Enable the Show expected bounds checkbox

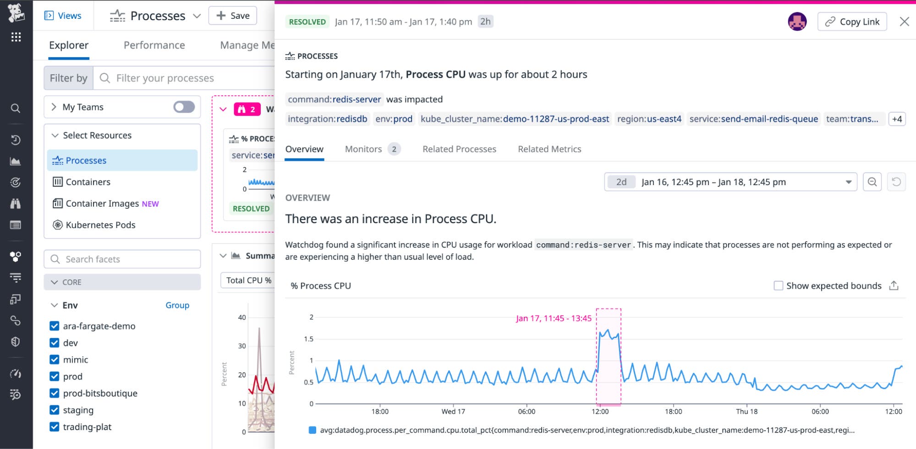[778, 285]
